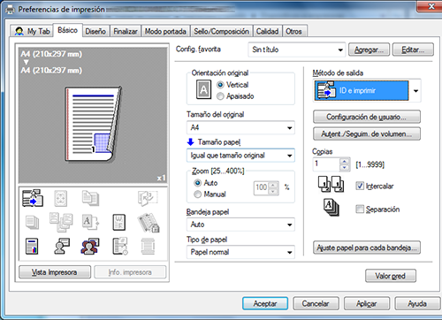The width and height of the screenshot is (442, 320).
Task: Open Configuración de usuario...
Action: coord(367,117)
